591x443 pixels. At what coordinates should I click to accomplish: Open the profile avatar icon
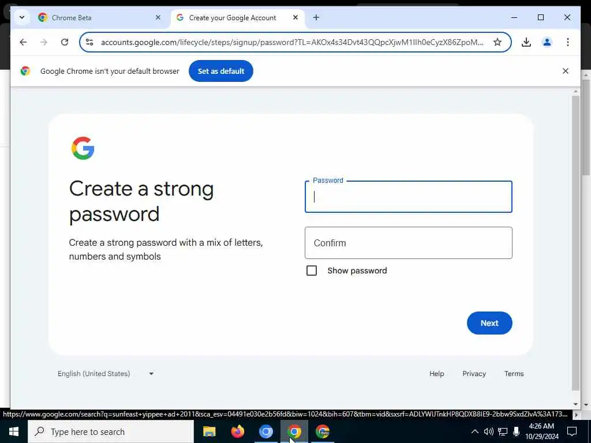[547, 42]
